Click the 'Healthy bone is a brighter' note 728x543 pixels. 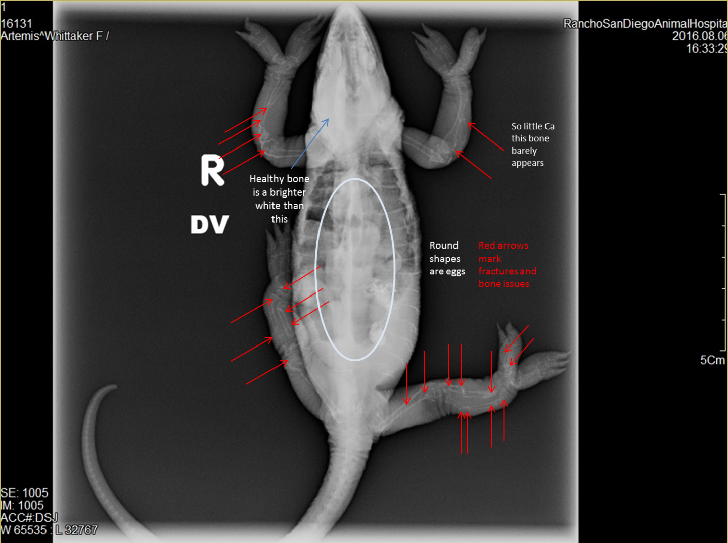(280, 199)
